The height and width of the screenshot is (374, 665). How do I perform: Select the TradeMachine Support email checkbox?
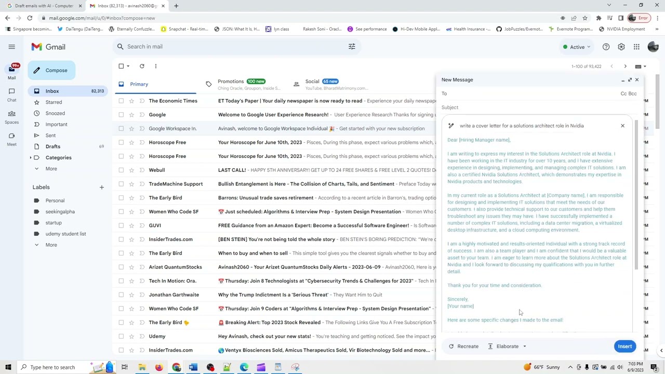pos(121,184)
